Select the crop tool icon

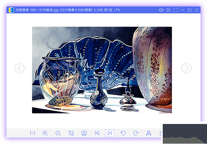pyautogui.click(x=71, y=133)
